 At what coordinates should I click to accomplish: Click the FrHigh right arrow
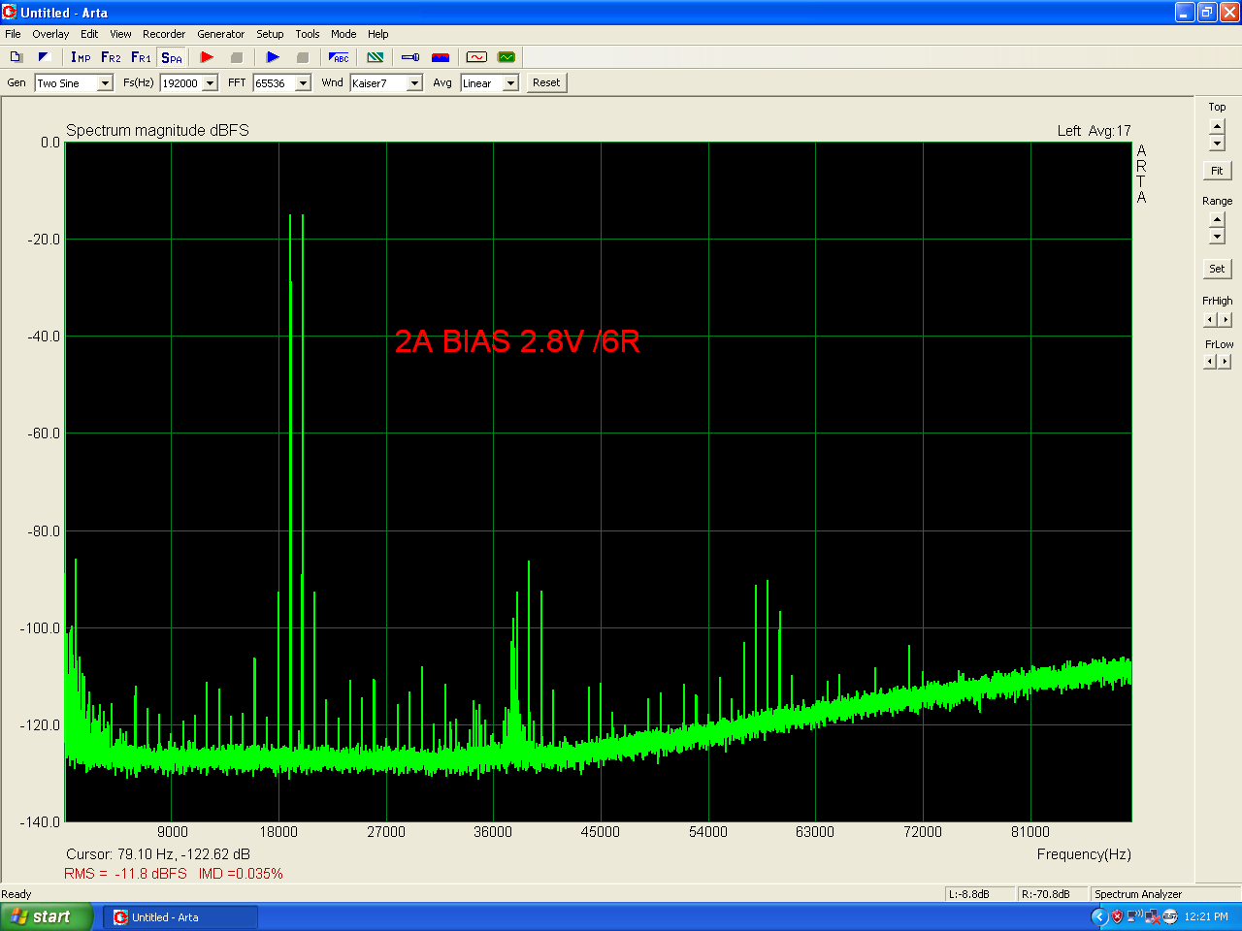pos(1226,319)
